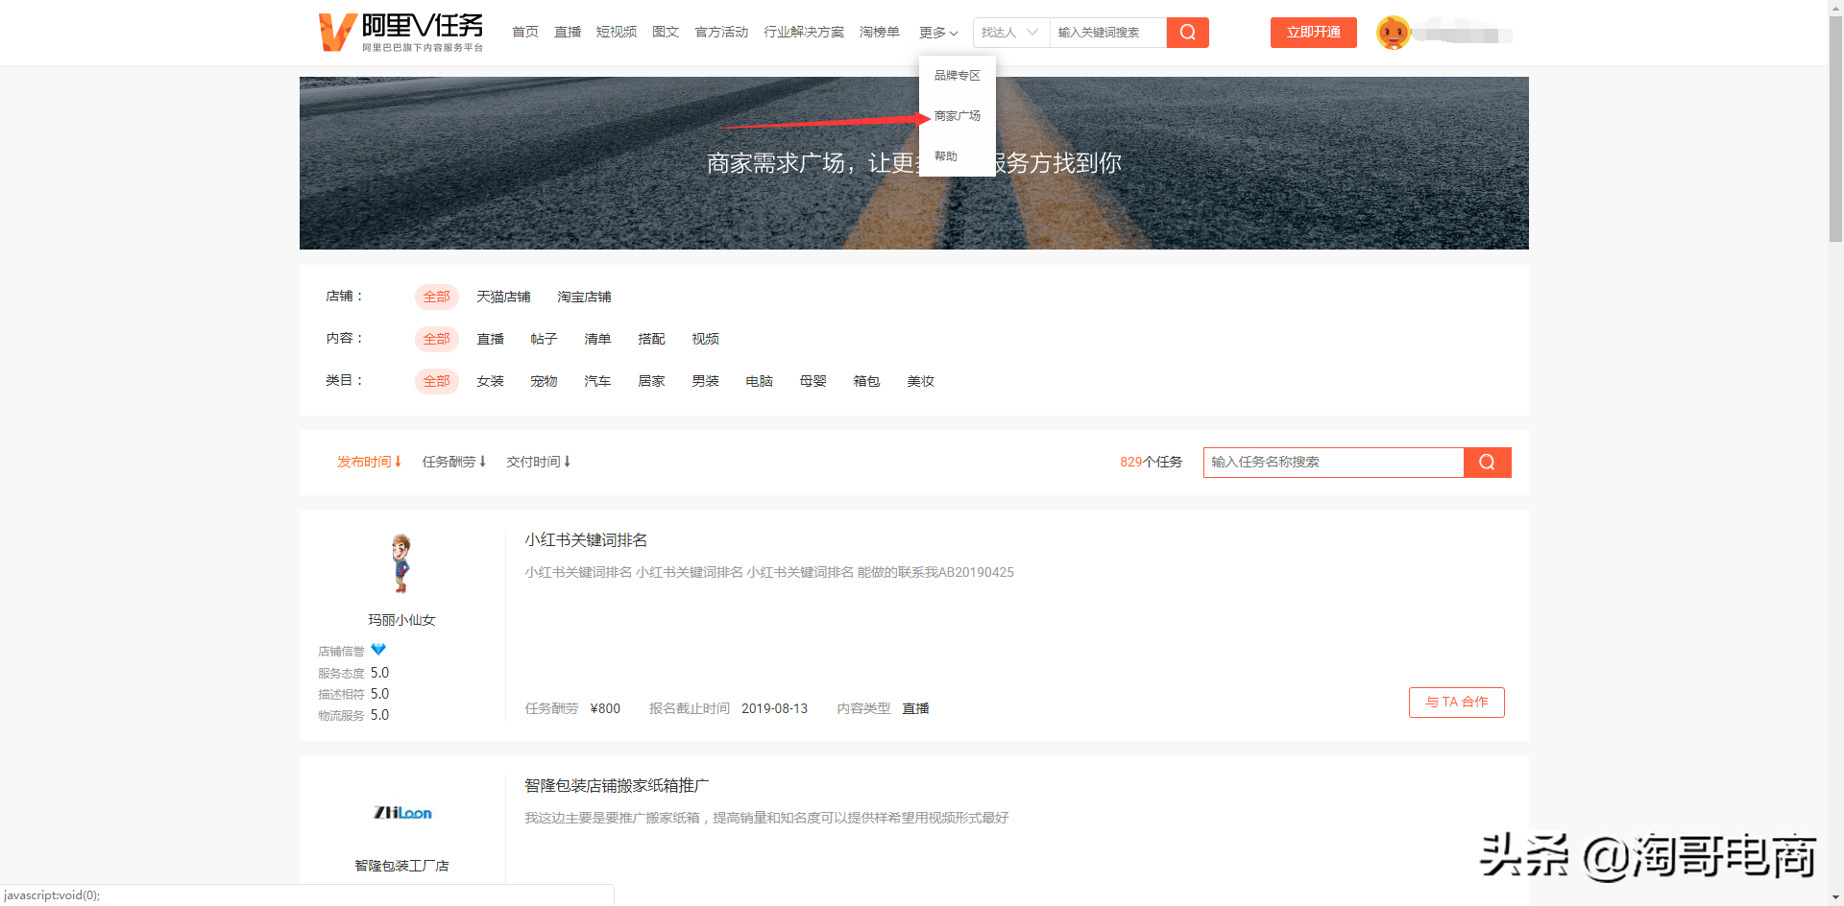
Task: Click the 立即开通 button
Action: (x=1313, y=33)
